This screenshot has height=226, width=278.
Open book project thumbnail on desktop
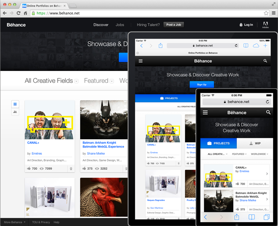(x=50, y=197)
